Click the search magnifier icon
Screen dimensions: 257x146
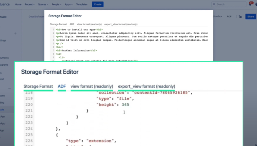pos(214,4)
